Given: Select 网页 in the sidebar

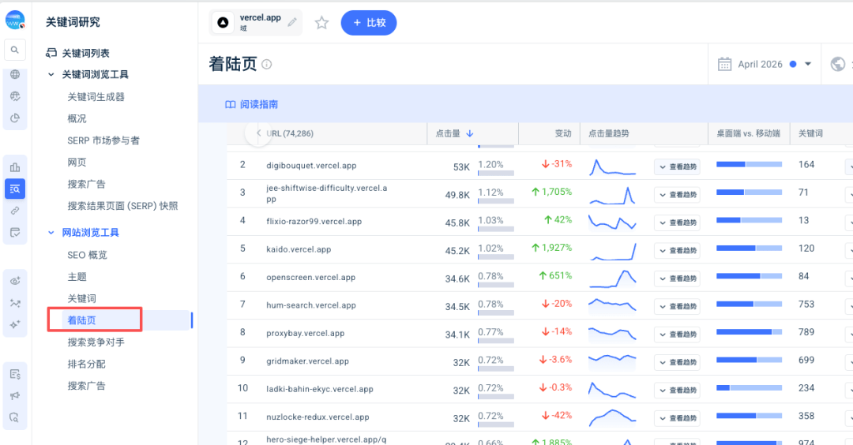Looking at the screenshot, I should coord(77,162).
